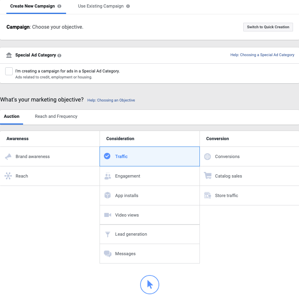Viewport: 299px width, 295px height.
Task: Select the Store traffic storefront icon
Action: pos(207,195)
